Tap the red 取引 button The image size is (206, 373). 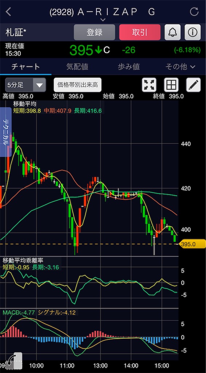point(140,32)
